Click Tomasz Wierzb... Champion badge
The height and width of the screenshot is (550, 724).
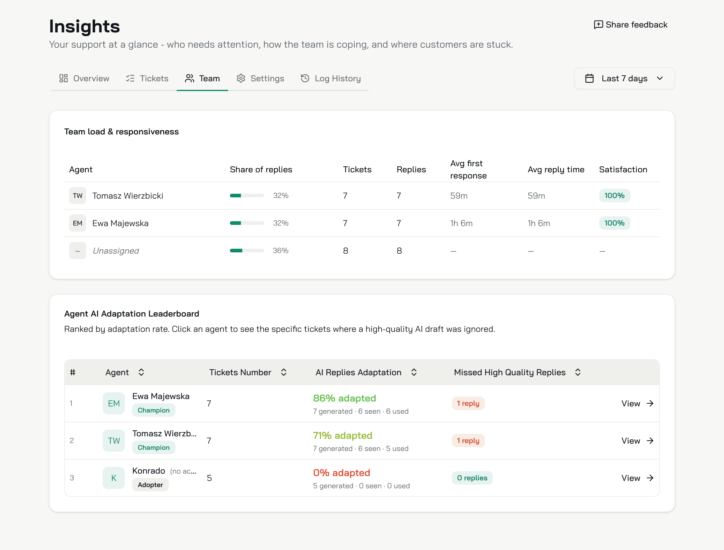click(154, 448)
